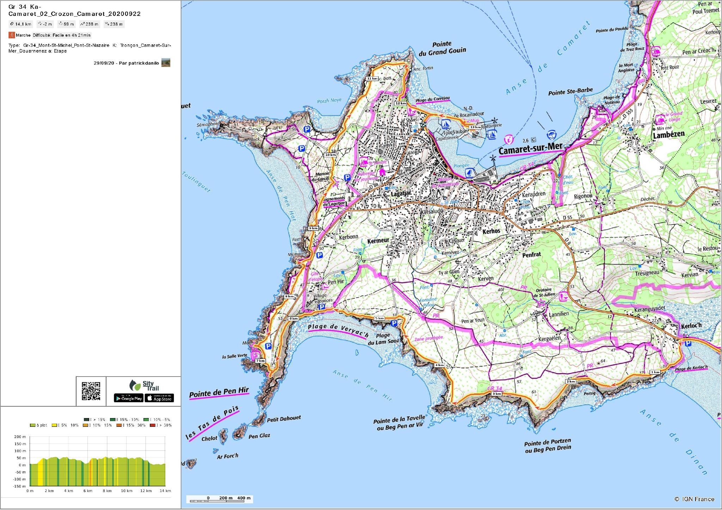The image size is (722, 510).
Task: Click the parking icon at Plage du Lam Saoz
Action: [x=394, y=323]
